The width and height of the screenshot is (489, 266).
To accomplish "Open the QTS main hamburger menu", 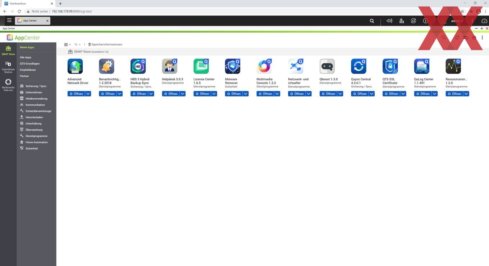I will pyautogui.click(x=9, y=20).
